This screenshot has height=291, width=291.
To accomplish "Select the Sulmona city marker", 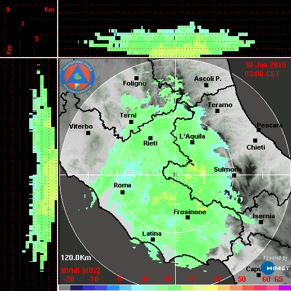I will tap(234, 175).
